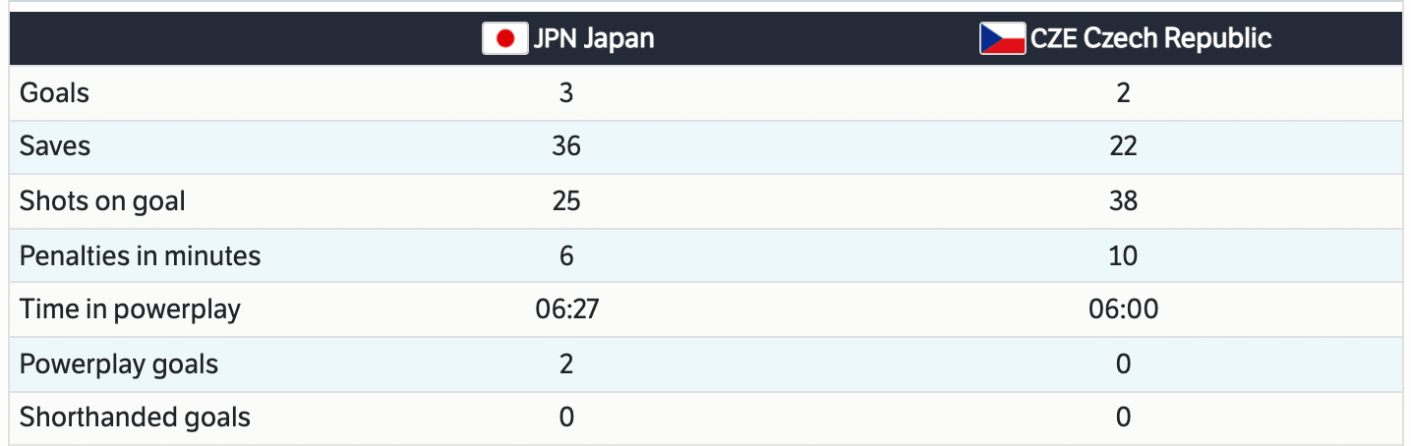Select the Powerplay goals row label

click(x=118, y=364)
